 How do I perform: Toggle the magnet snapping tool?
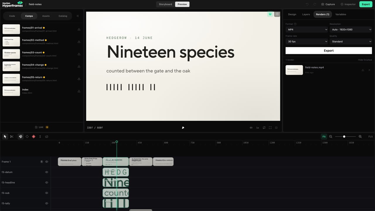point(21,137)
